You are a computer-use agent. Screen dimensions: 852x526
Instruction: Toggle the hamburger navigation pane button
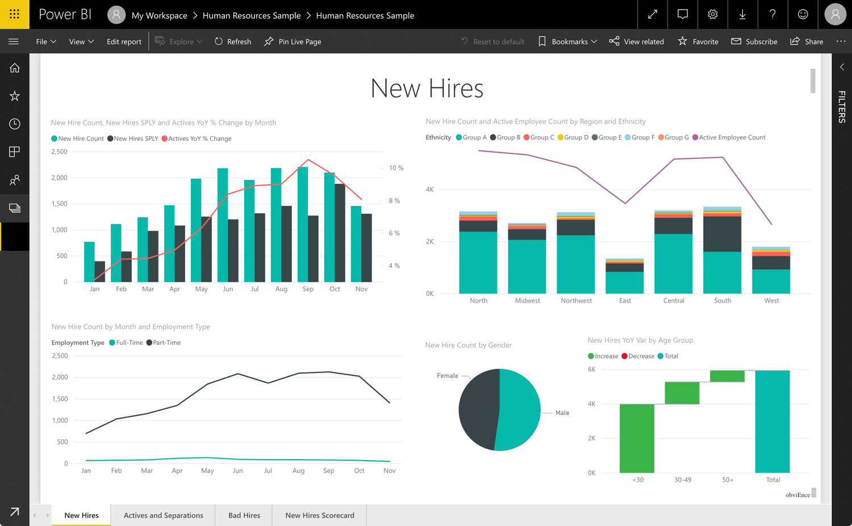(14, 41)
